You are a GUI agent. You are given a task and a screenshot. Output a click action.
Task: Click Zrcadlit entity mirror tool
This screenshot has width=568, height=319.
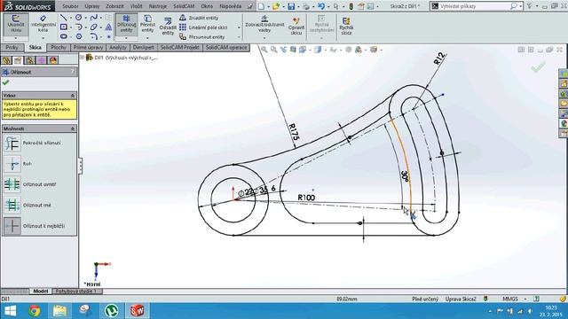pos(199,18)
